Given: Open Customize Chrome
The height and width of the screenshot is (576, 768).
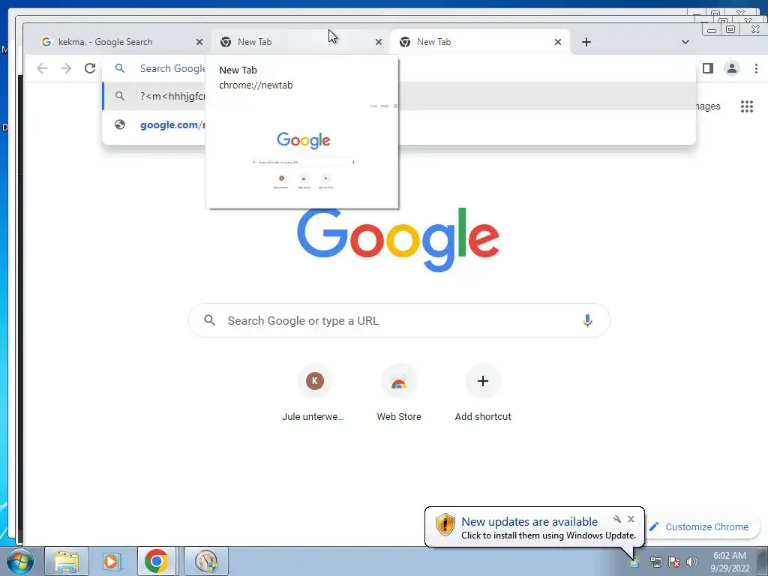Looking at the screenshot, I should point(700,527).
